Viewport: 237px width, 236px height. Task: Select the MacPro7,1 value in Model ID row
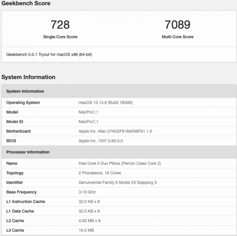click(88, 122)
